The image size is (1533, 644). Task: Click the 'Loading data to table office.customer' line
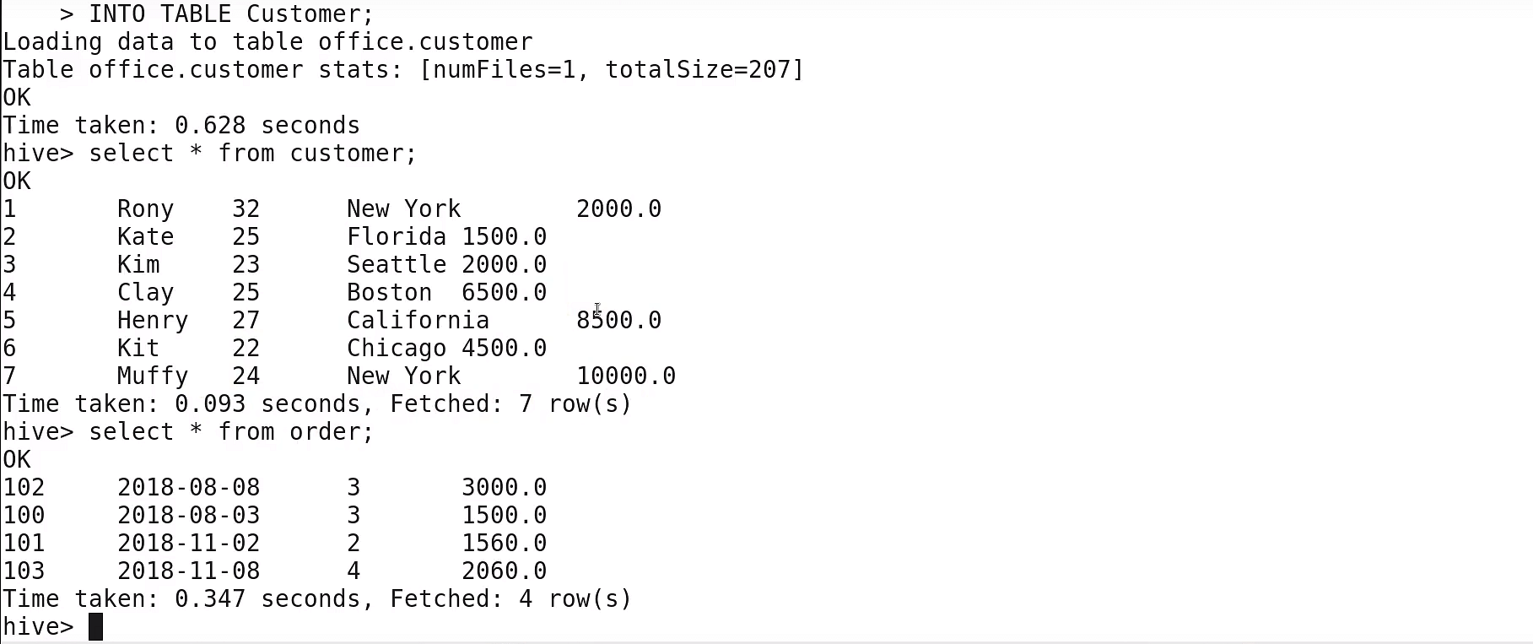268,41
